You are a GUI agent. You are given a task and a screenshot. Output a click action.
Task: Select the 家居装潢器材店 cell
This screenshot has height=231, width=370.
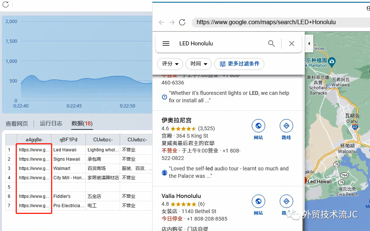pyautogui.click(x=103, y=177)
